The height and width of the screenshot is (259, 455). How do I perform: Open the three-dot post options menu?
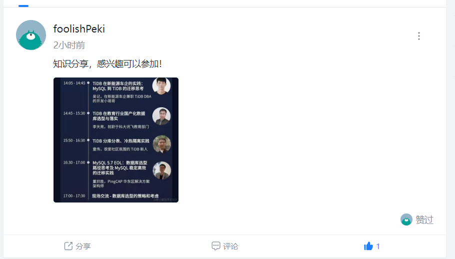(418, 36)
